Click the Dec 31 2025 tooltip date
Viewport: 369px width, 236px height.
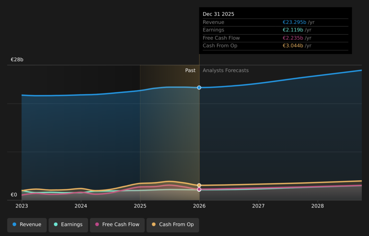point(218,14)
